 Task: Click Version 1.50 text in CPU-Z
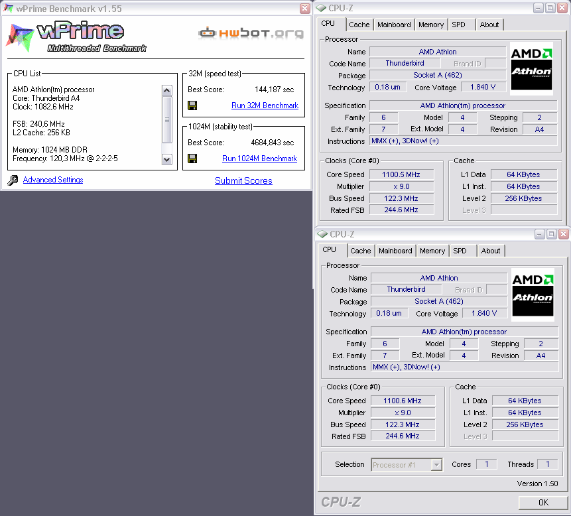(x=537, y=484)
